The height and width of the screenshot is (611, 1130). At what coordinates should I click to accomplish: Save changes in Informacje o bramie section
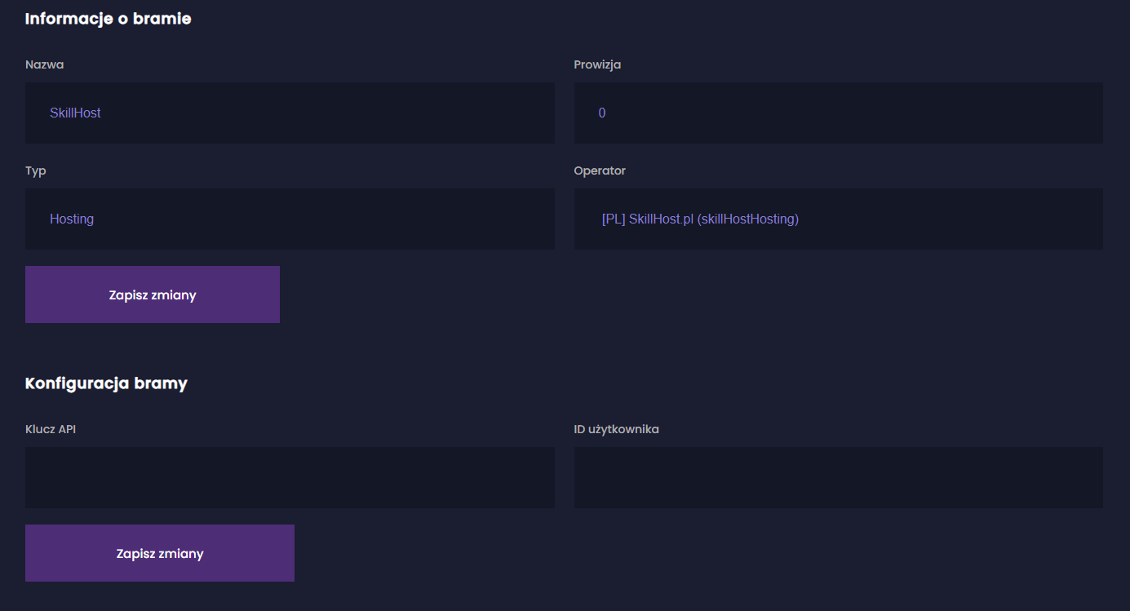click(x=153, y=294)
